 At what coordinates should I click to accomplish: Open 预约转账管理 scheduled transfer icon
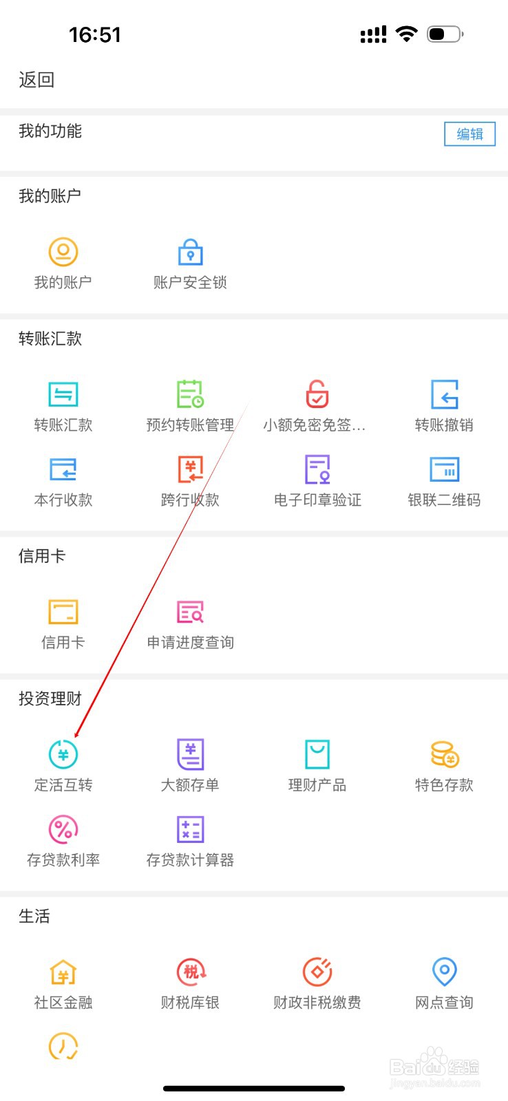(x=191, y=394)
